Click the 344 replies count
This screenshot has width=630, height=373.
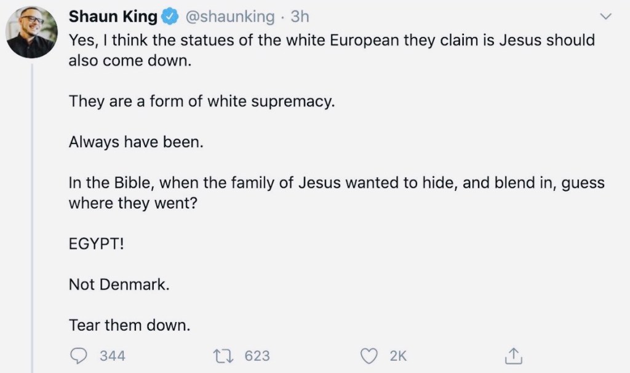(113, 355)
